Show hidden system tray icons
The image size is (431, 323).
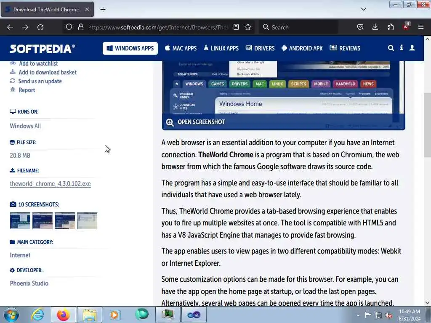click(358, 315)
